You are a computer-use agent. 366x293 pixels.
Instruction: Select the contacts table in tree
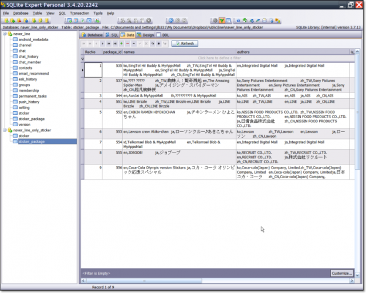click(25, 68)
